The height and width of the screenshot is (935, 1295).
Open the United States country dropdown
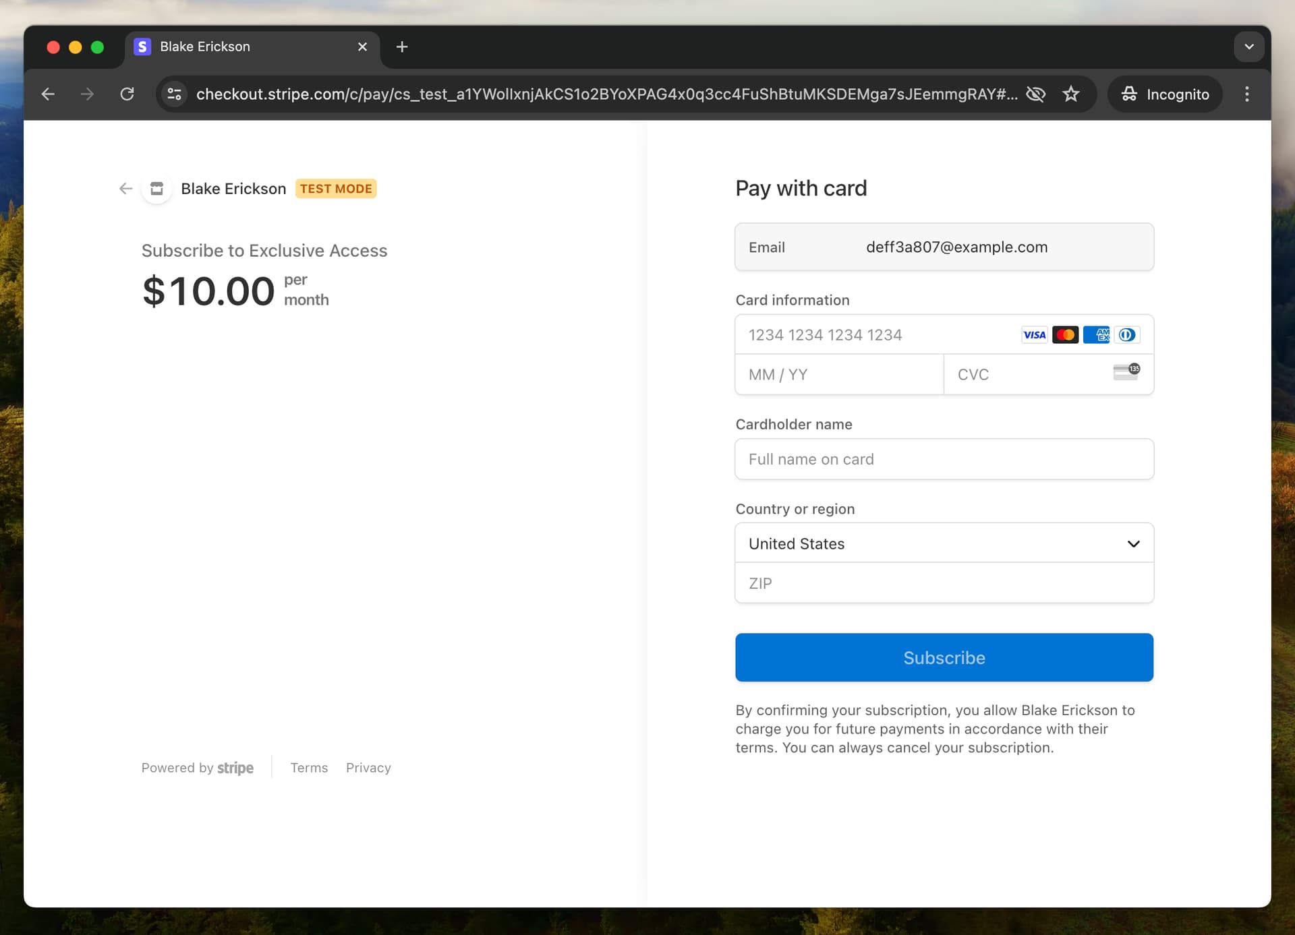(944, 543)
